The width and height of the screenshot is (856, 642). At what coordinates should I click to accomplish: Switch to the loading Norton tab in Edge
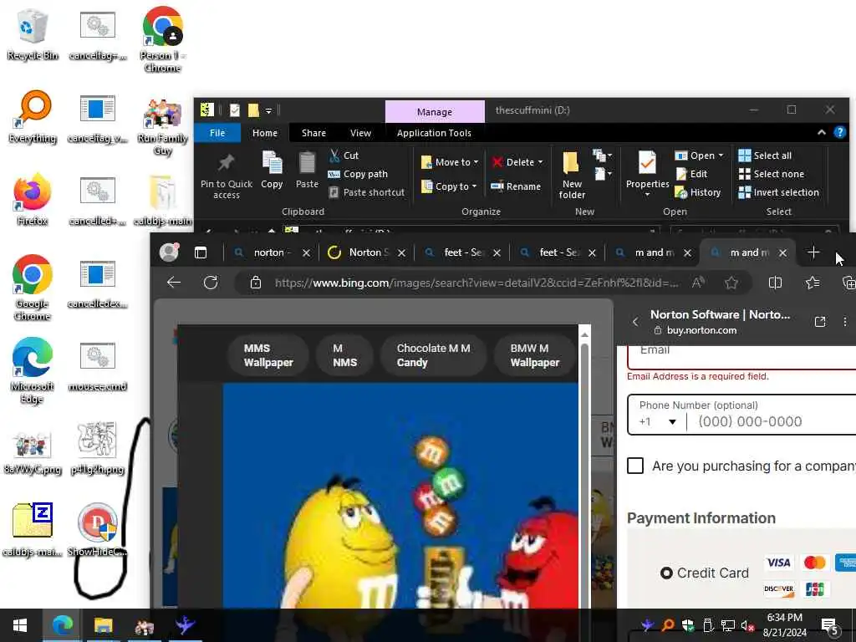pos(366,252)
